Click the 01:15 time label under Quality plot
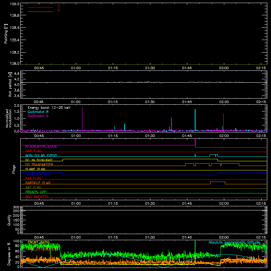The image size is (271, 271). 113,237
